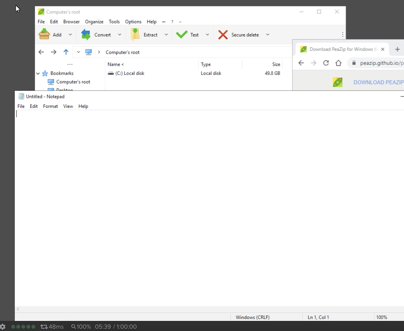404x331 pixels.
Task: Click the red Secure delete icon
Action: [x=223, y=34]
